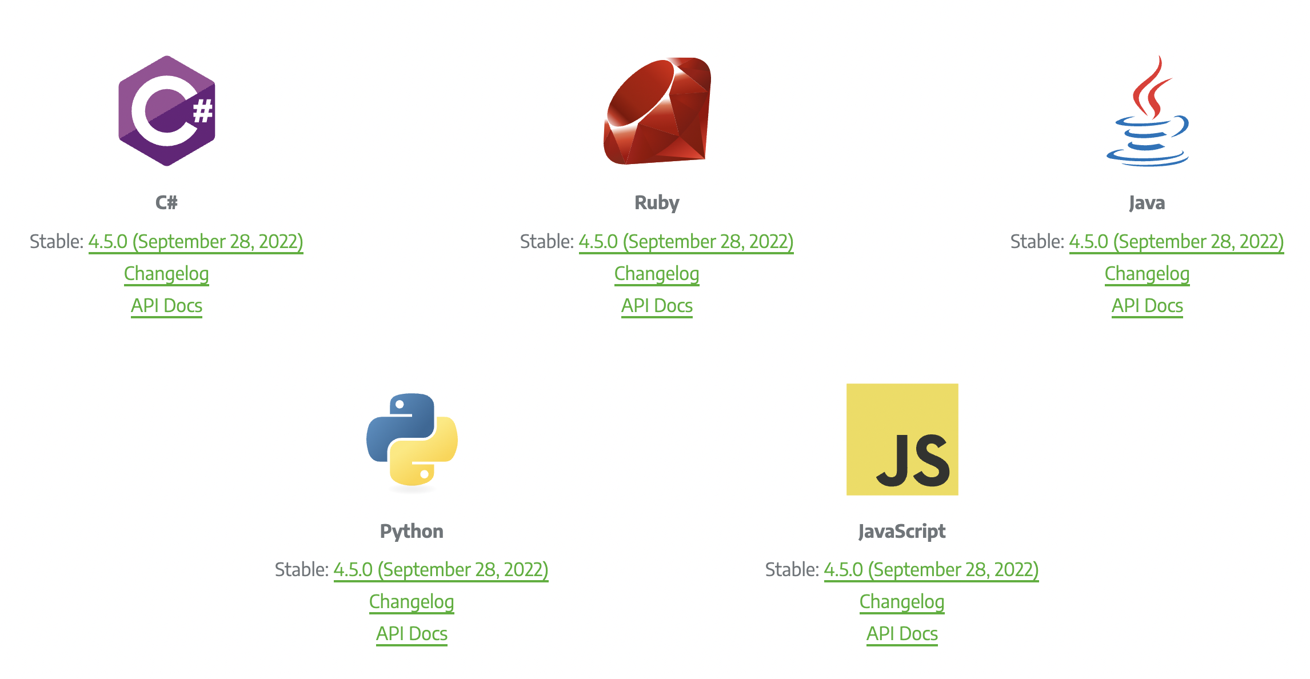
Task: Open the Java API Docs
Action: (x=1147, y=306)
